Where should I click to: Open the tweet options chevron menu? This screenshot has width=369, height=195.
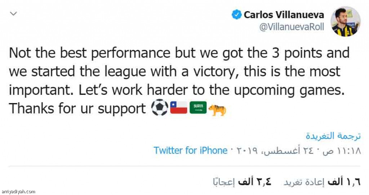click(13, 14)
